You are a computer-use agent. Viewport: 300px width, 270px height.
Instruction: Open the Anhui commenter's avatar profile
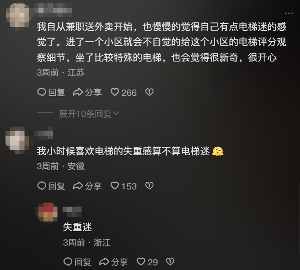tap(17, 140)
